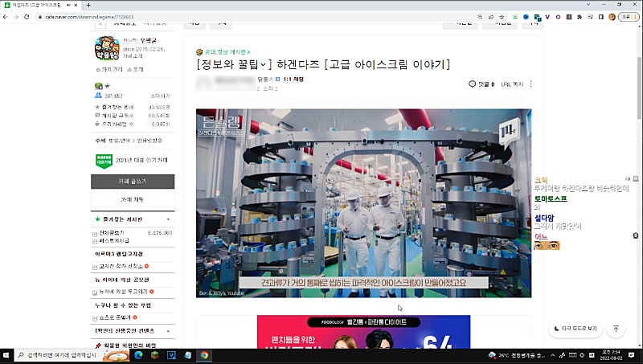Open Microsoft Edge from the taskbar
The height and width of the screenshot is (364, 643).
pyautogui.click(x=138, y=355)
